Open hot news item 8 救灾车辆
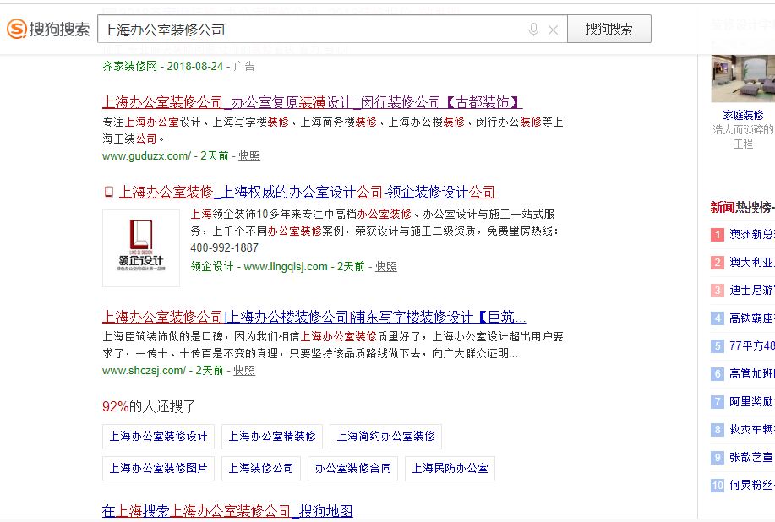The width and height of the screenshot is (775, 522). coord(752,430)
